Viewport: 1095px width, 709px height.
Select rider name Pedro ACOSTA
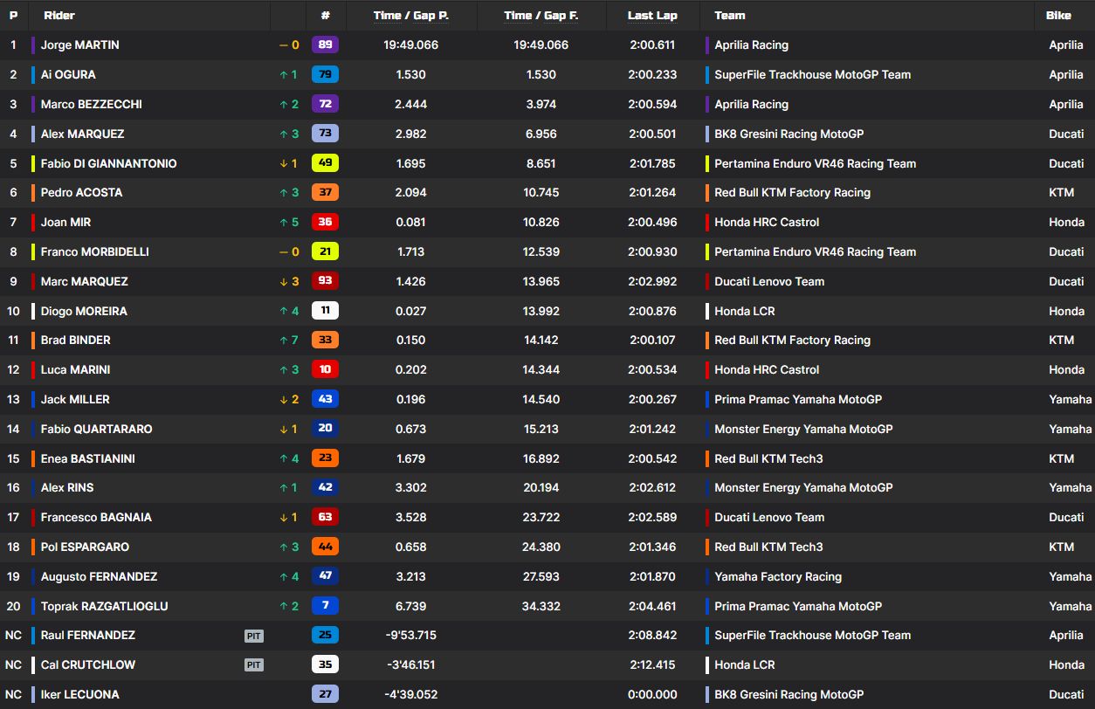coord(82,192)
